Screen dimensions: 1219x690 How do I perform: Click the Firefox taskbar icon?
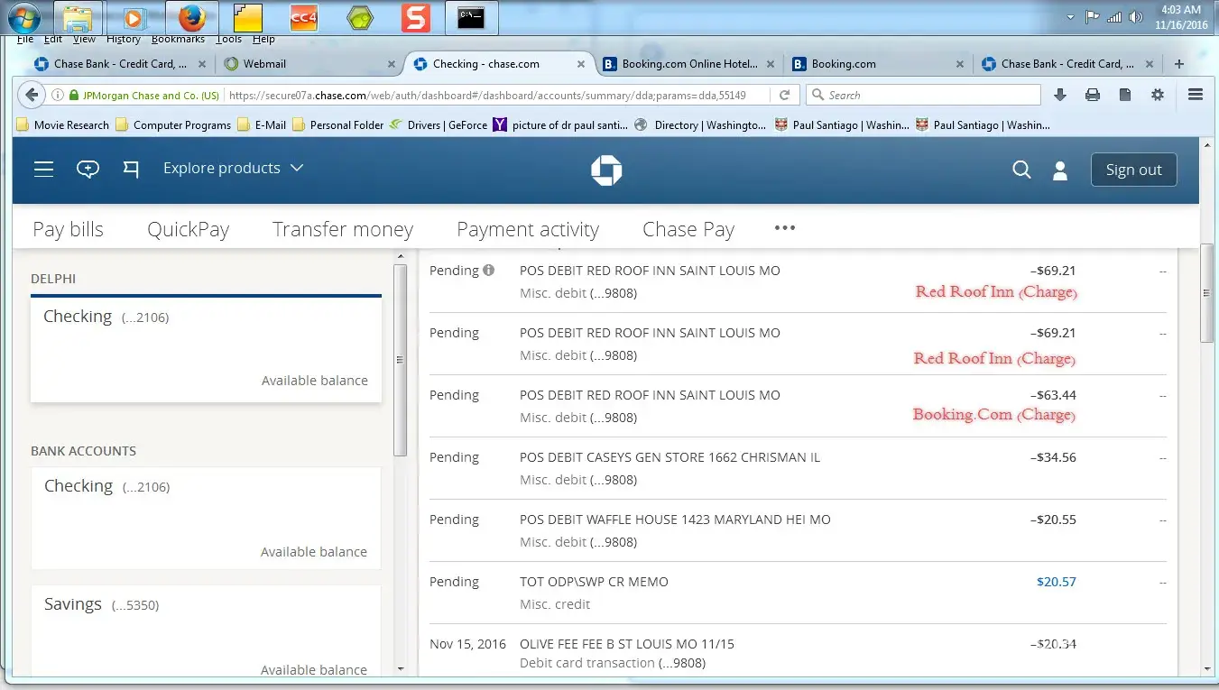pos(191,17)
